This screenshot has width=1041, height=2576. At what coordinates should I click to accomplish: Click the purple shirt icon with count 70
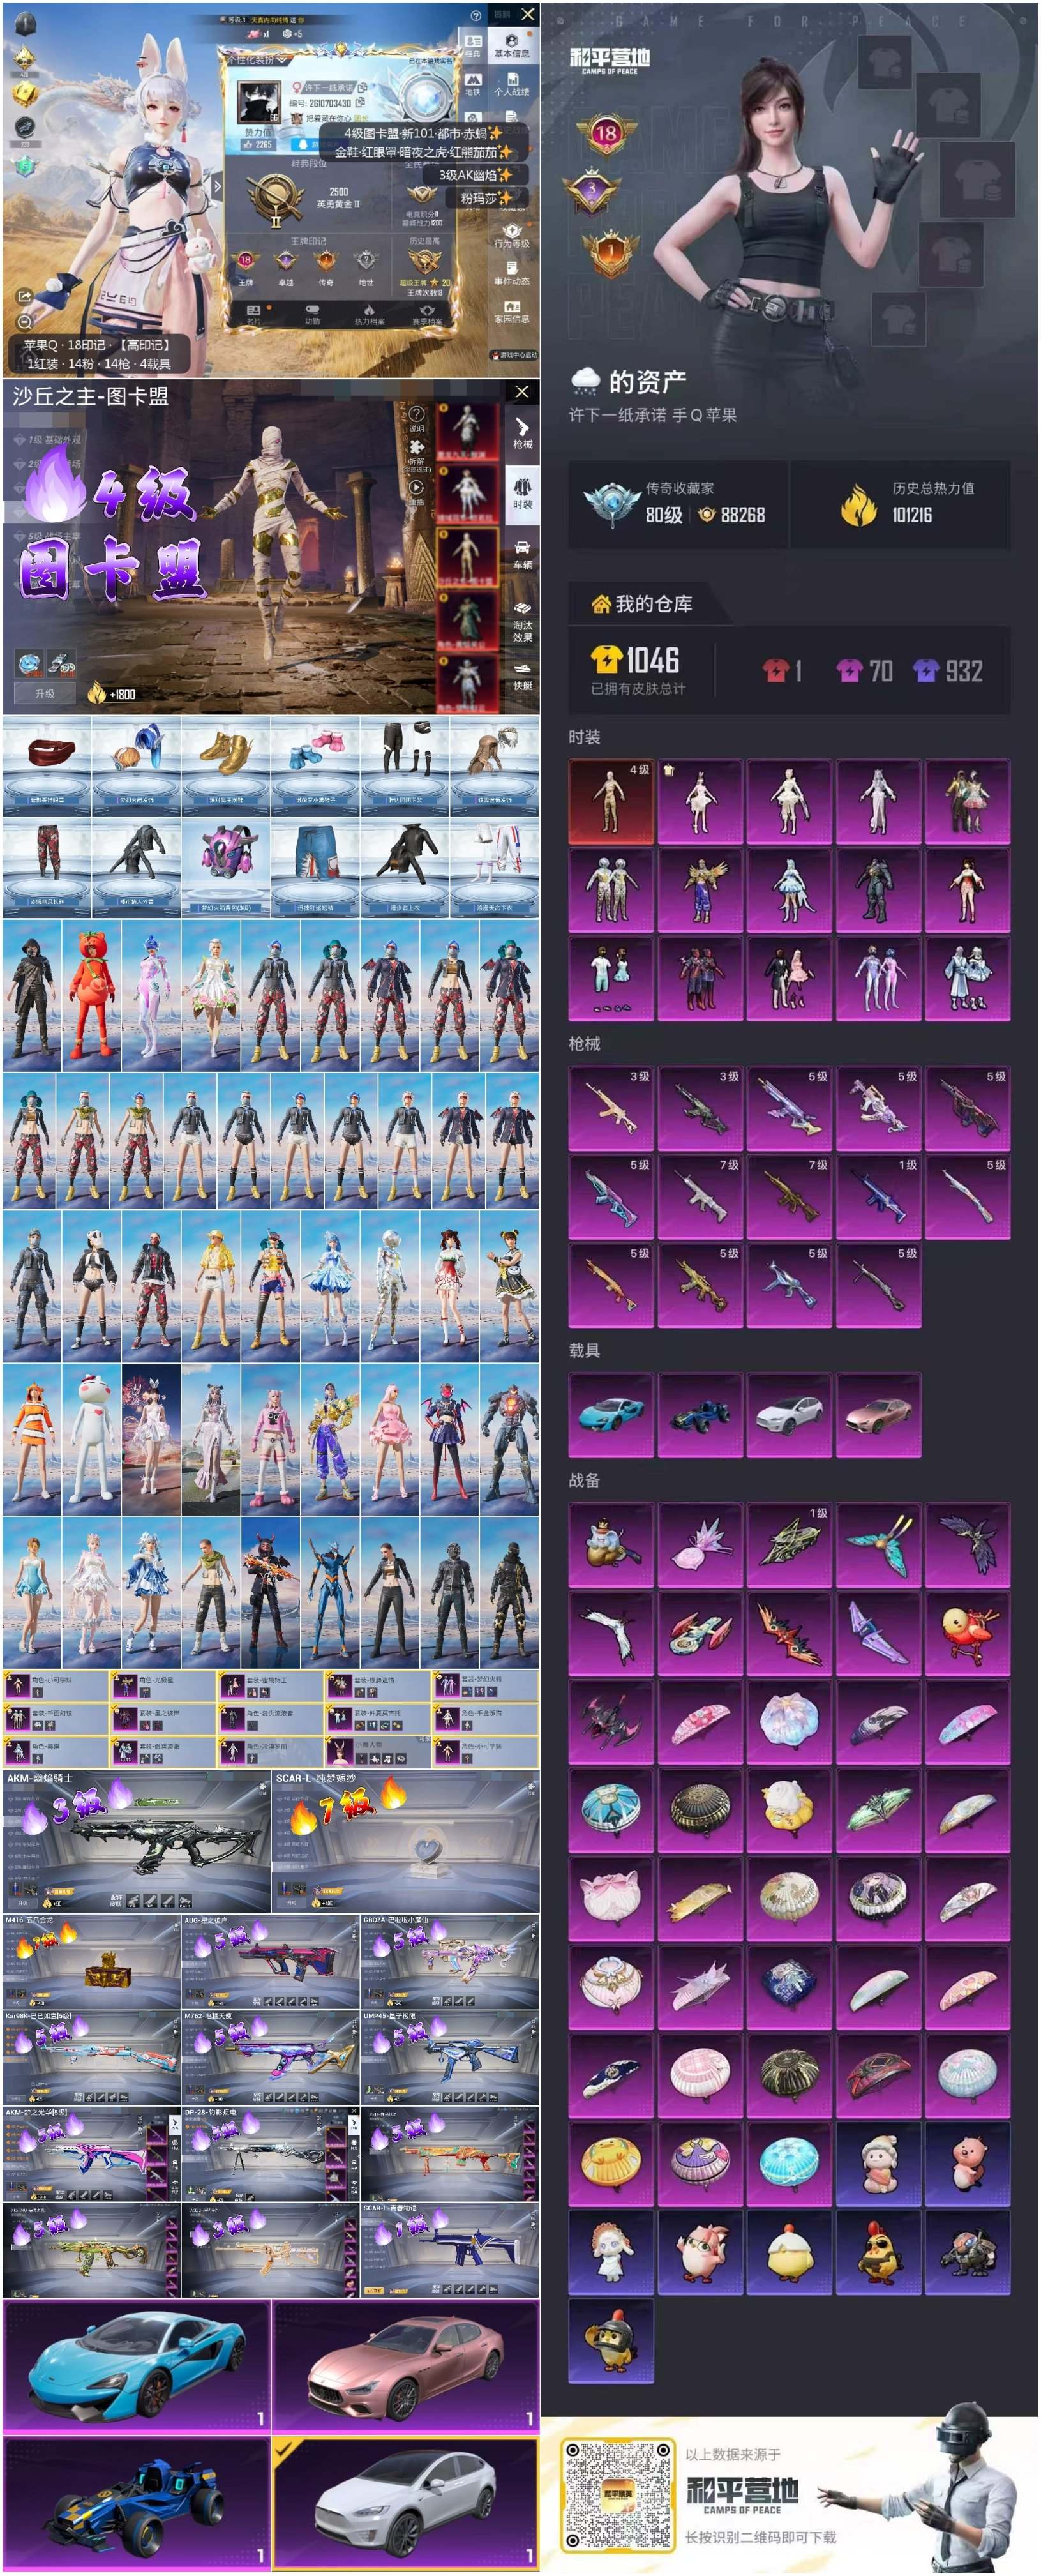point(849,671)
